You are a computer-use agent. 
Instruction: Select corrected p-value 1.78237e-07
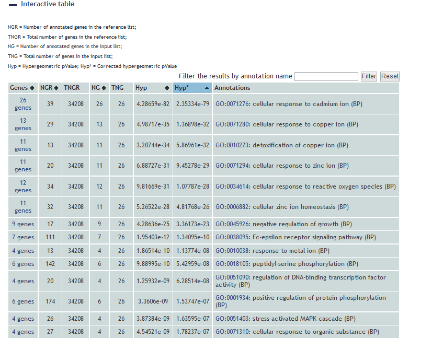[x=192, y=332]
